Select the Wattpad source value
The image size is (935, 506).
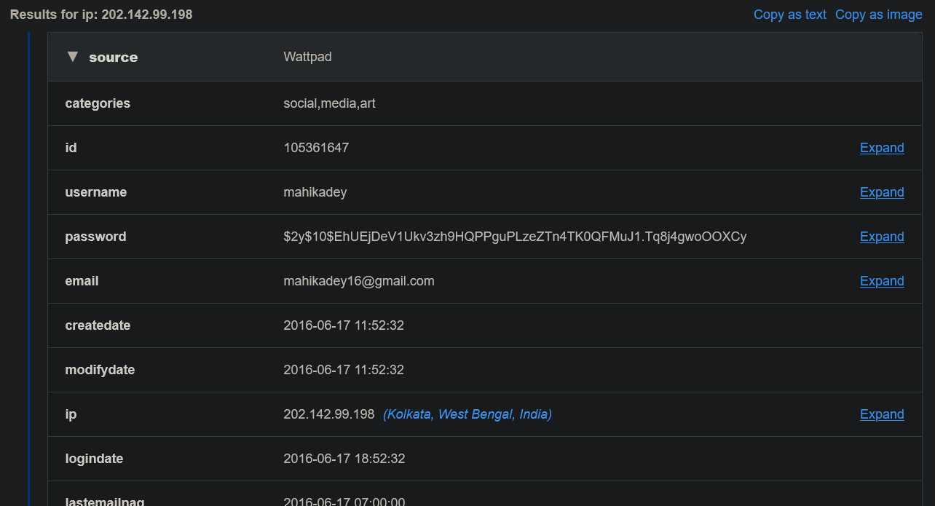pos(307,57)
